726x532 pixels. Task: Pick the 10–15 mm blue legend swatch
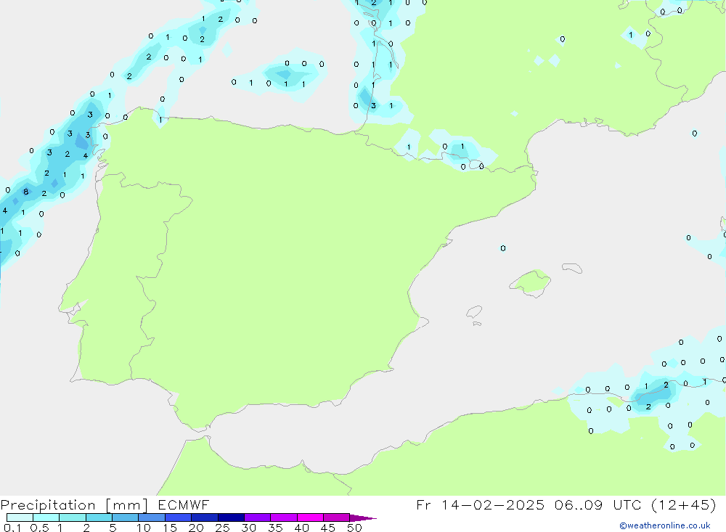click(x=152, y=517)
